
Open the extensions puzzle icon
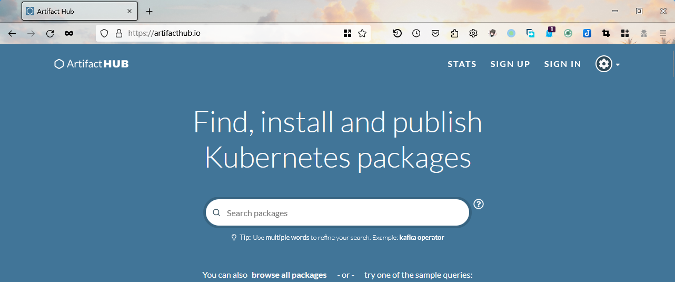[x=454, y=33]
